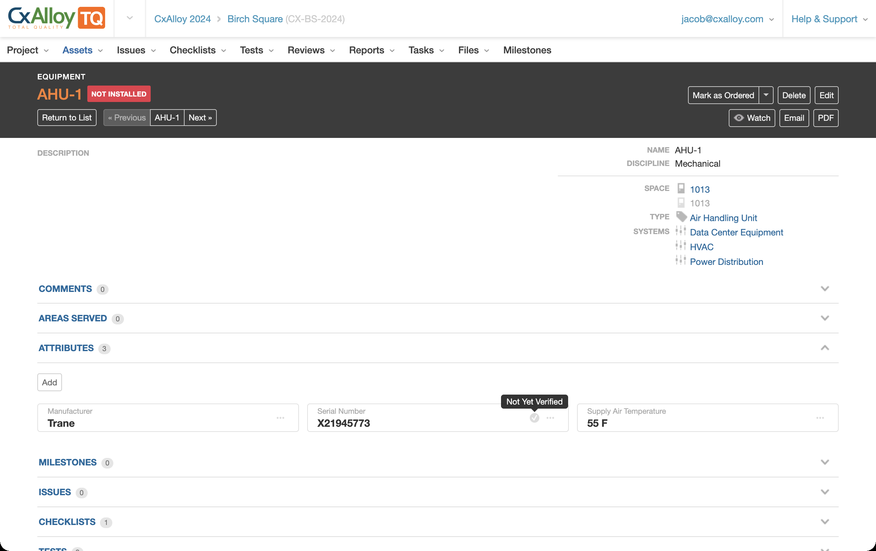Image resolution: width=876 pixels, height=551 pixels.
Task: Open the Data Center Equipment system link
Action: [x=736, y=232]
